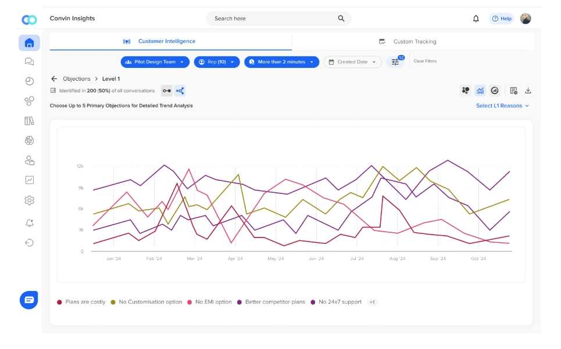Open the analytics panel in the sidebar

click(x=30, y=180)
